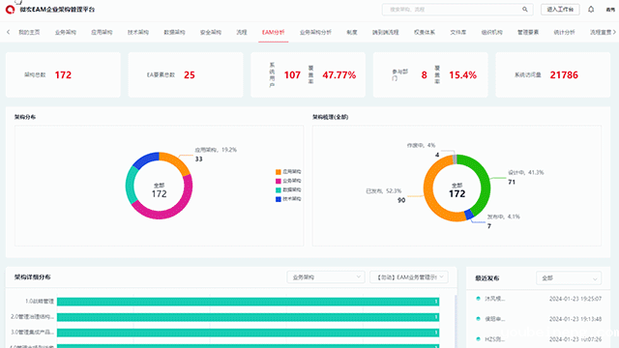619x348 pixels.
Task: Click the 发布中, 4.1% chart label
Action: (504, 217)
